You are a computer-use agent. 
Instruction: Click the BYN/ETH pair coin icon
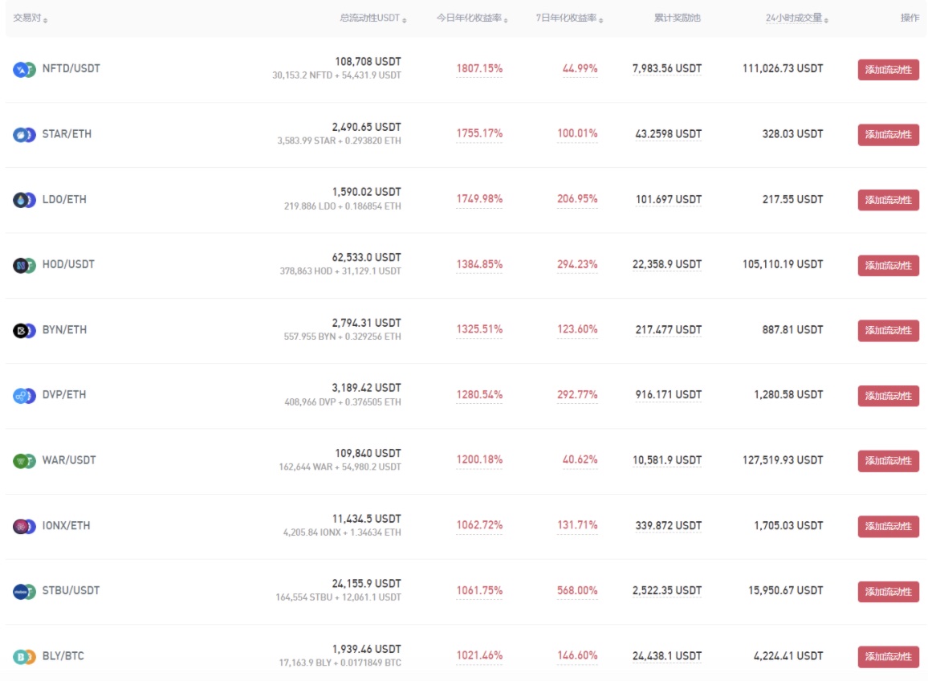(x=25, y=330)
